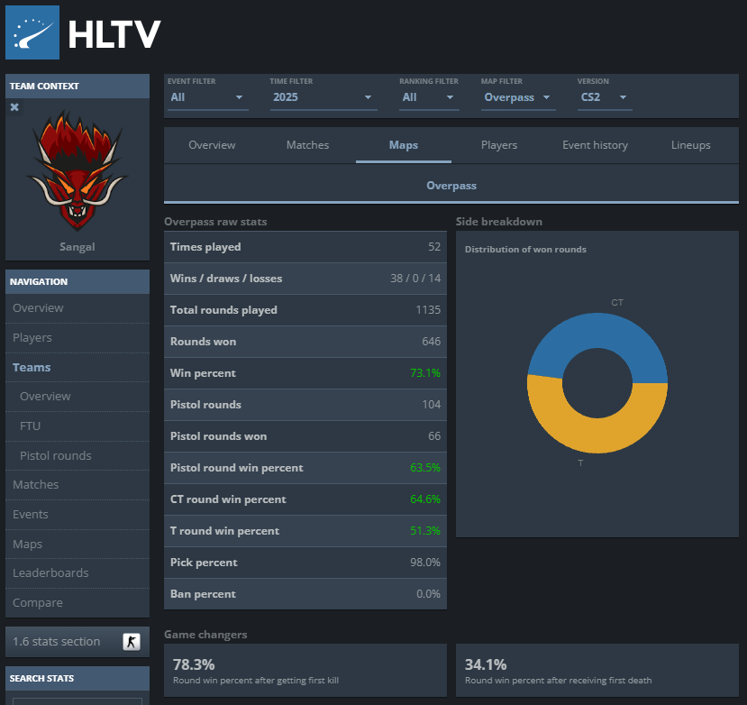Click the Distribution of won rounds heading
Image resolution: width=747 pixels, height=705 pixels.
(525, 250)
